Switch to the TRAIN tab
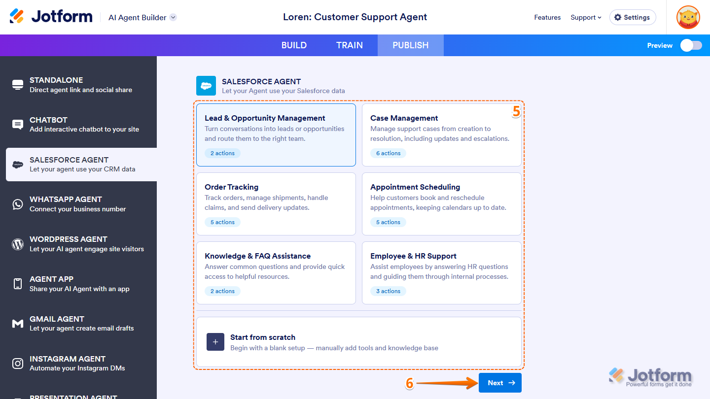This screenshot has height=399, width=710. point(349,45)
